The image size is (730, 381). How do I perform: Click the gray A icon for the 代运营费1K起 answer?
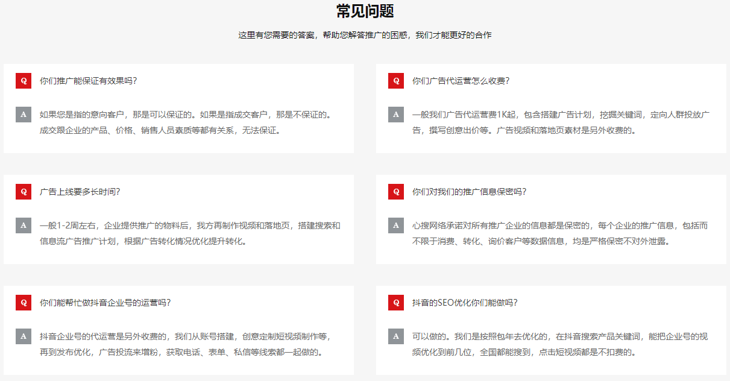(x=396, y=115)
